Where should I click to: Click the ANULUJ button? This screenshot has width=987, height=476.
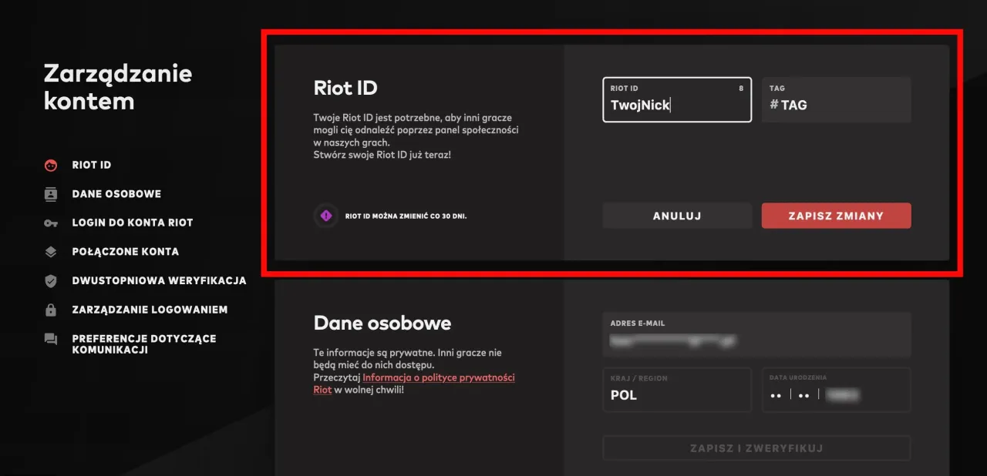(x=676, y=216)
